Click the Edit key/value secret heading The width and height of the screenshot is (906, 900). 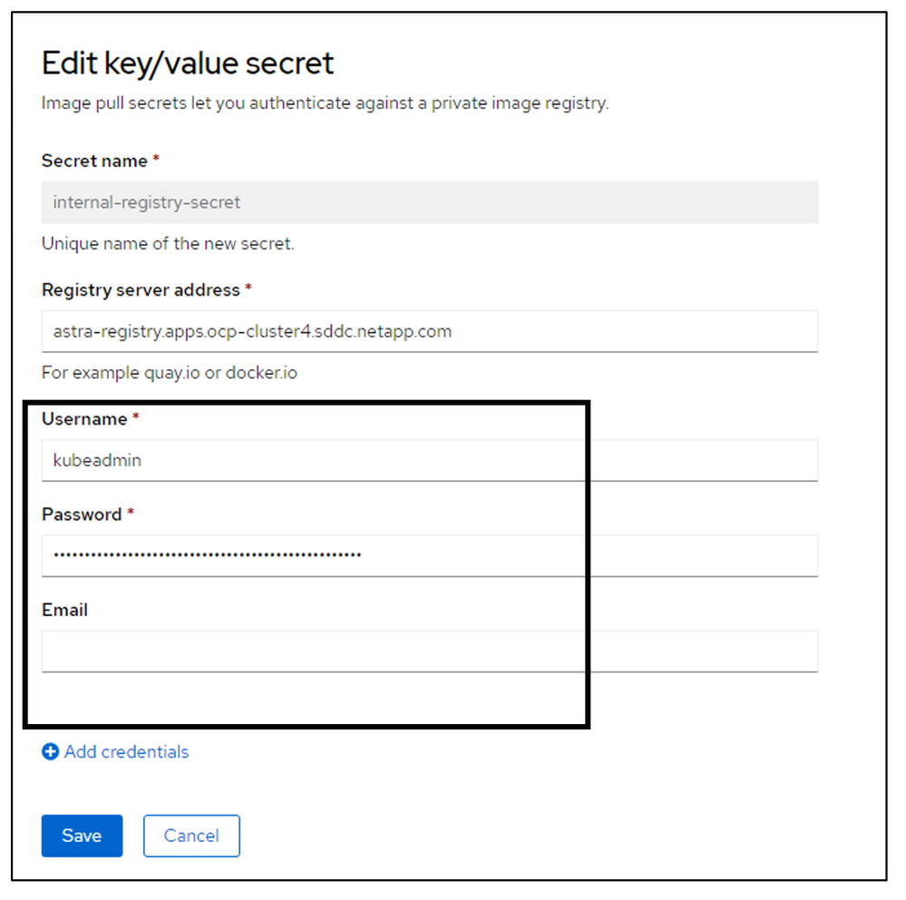coord(188,64)
